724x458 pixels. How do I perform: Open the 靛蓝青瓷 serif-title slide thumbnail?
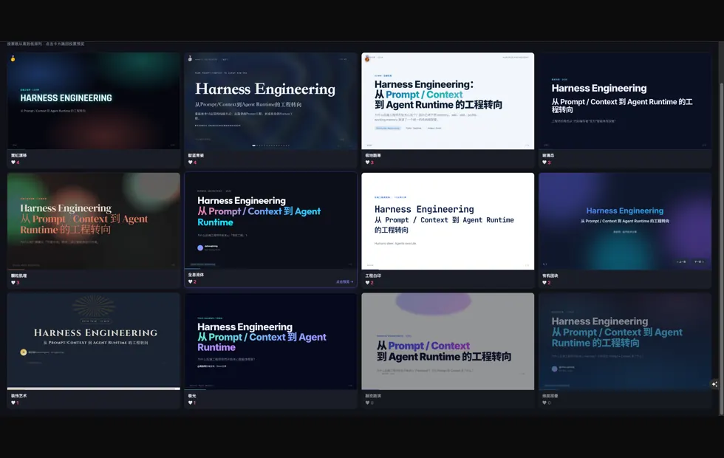pyautogui.click(x=270, y=100)
